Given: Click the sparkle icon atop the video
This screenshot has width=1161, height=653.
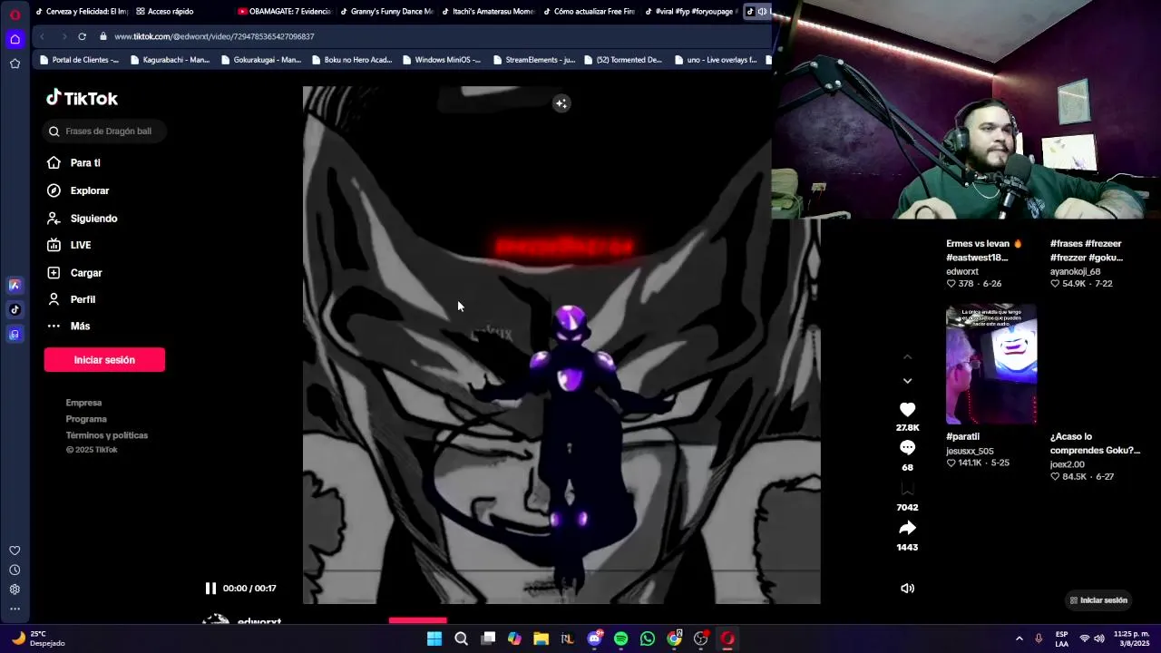Looking at the screenshot, I should tap(561, 103).
